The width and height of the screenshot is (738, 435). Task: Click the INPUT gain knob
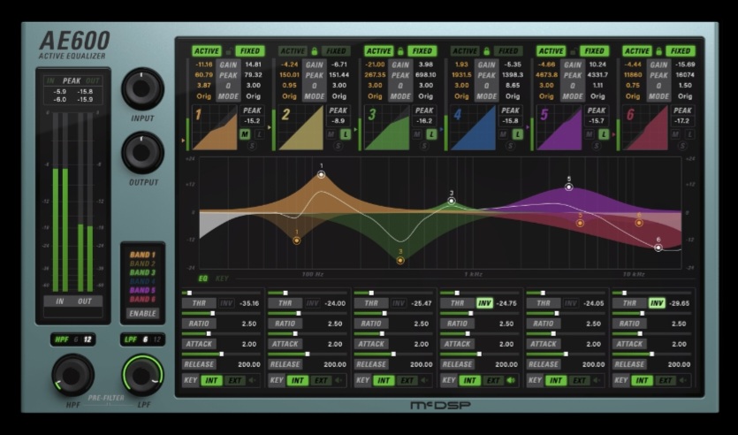[142, 88]
